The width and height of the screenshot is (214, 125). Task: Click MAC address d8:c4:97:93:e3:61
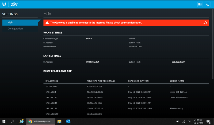[95, 97]
